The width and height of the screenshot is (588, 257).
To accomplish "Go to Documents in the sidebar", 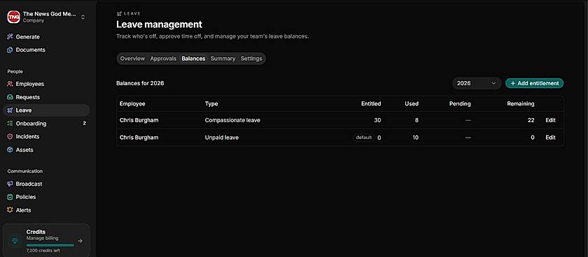I will [30, 50].
